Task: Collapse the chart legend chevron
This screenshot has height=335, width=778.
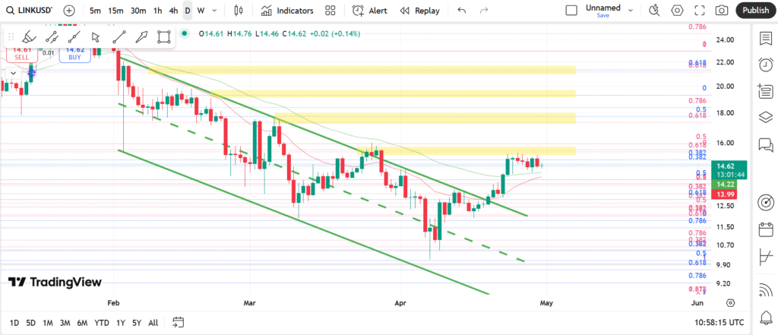Action: (x=13, y=73)
